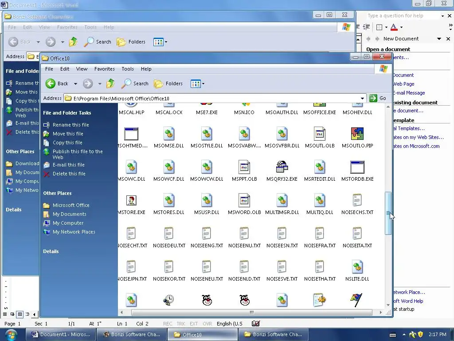Click Folders in Bonzi Software window toolbar

click(x=131, y=42)
